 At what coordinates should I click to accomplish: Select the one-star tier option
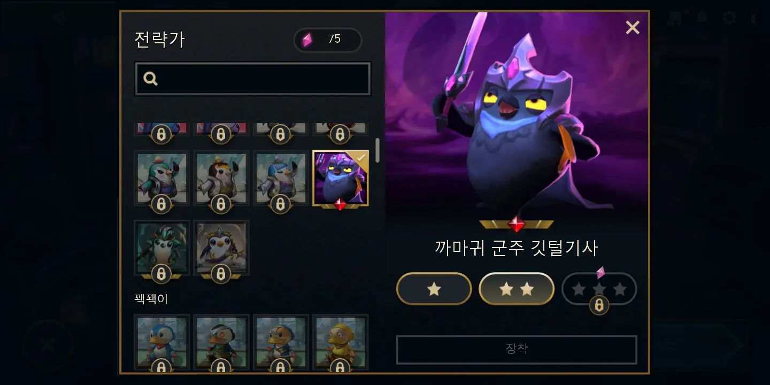coord(434,289)
